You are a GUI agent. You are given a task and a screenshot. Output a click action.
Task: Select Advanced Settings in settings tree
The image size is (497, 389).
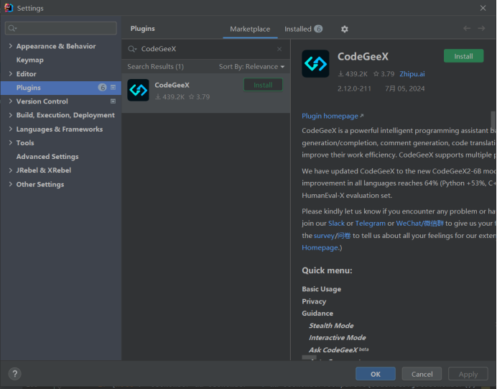tap(47, 157)
